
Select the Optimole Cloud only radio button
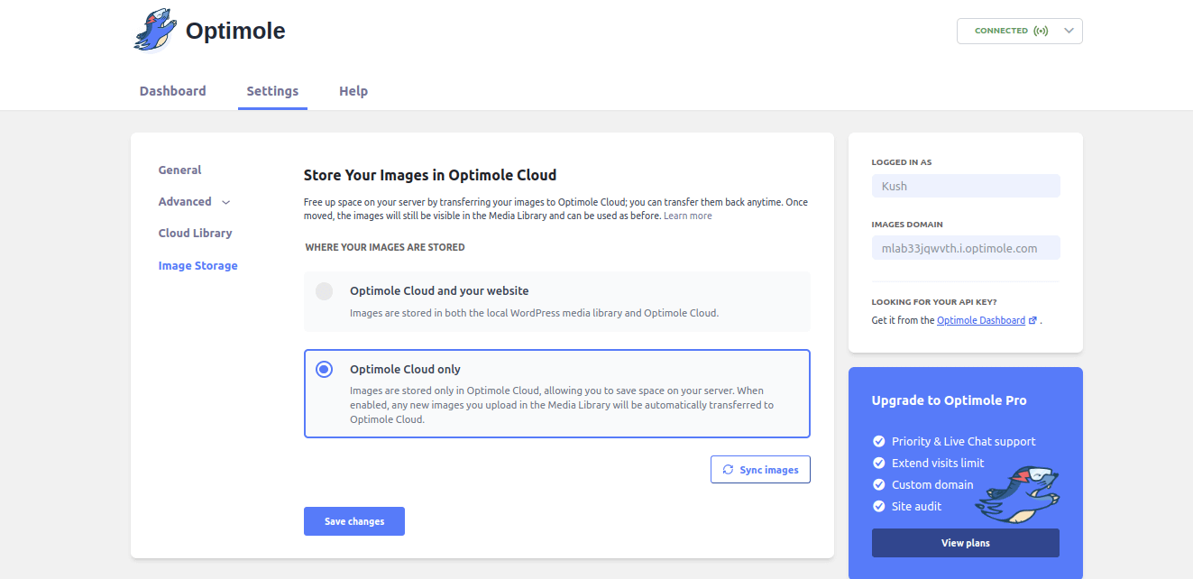(325, 369)
